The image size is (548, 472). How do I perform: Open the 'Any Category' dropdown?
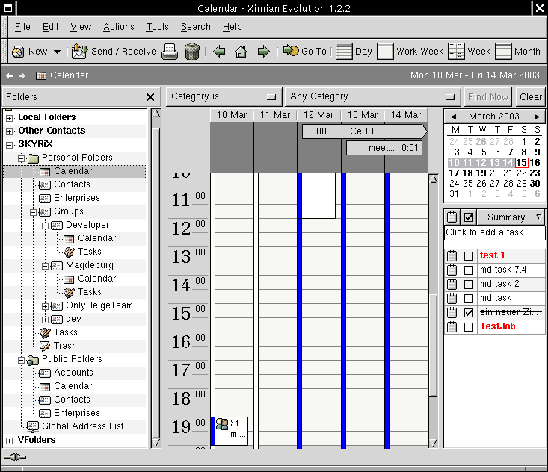(x=373, y=96)
